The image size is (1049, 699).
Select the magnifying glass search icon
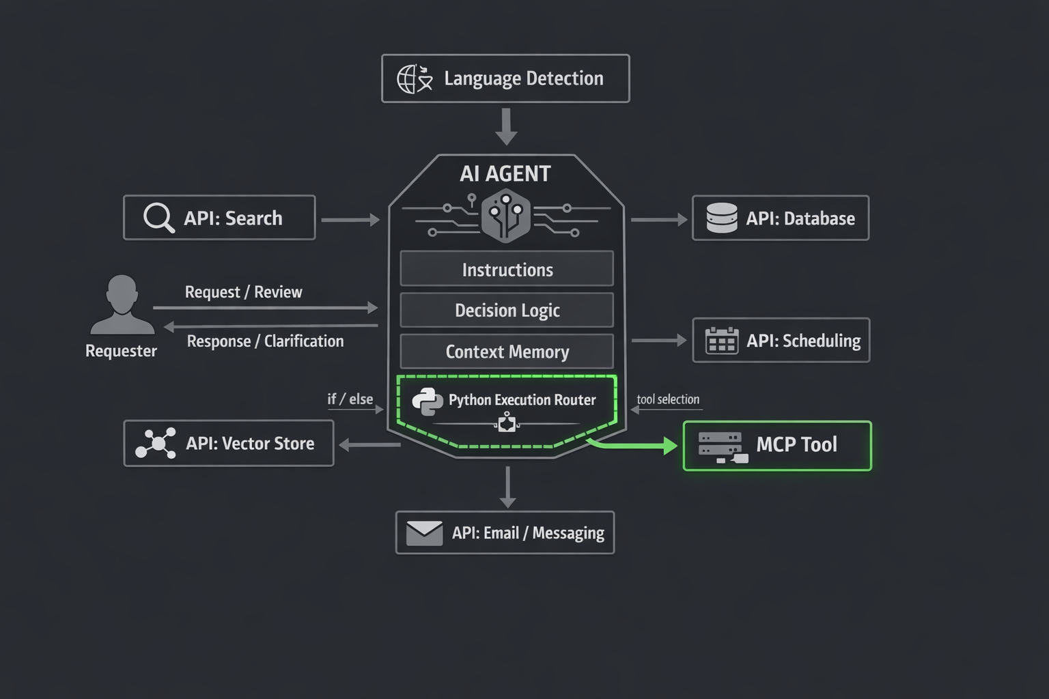[158, 217]
